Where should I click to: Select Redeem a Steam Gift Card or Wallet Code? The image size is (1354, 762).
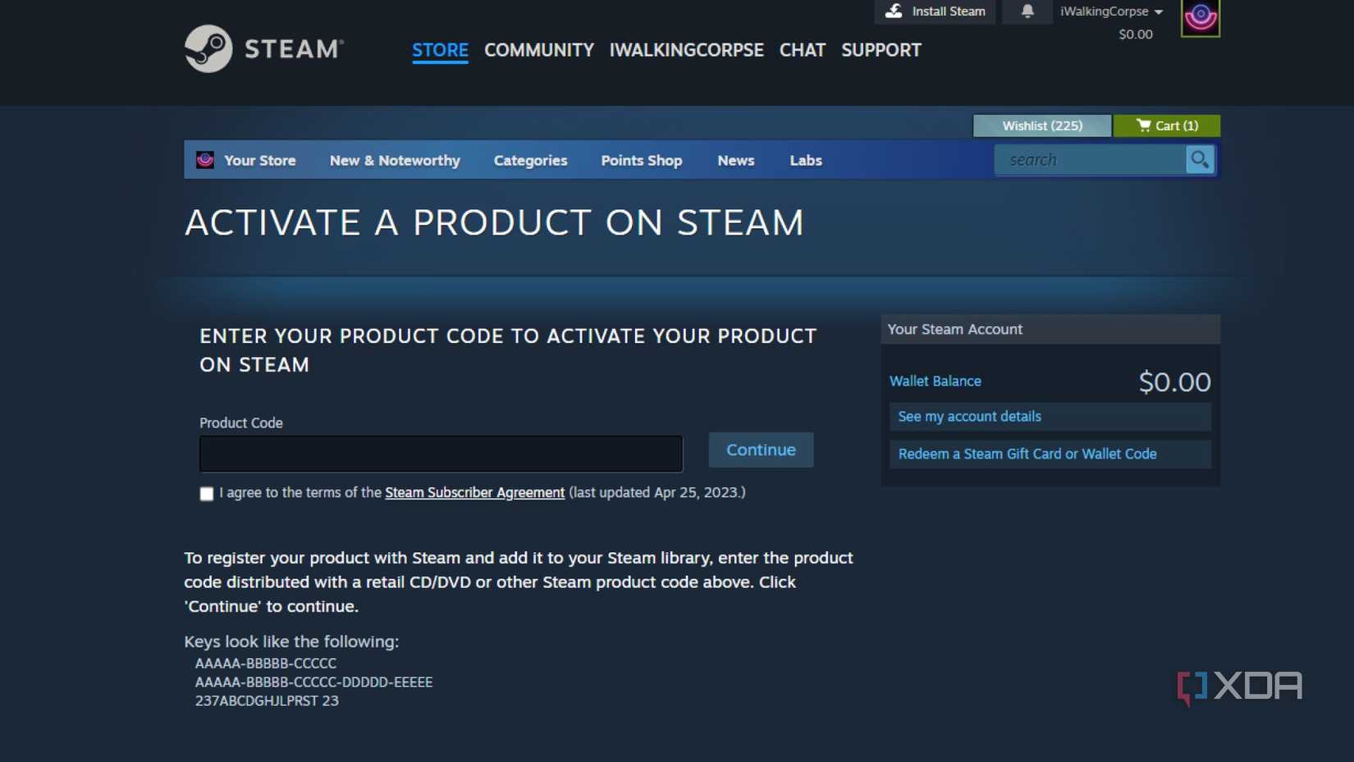1027,454
